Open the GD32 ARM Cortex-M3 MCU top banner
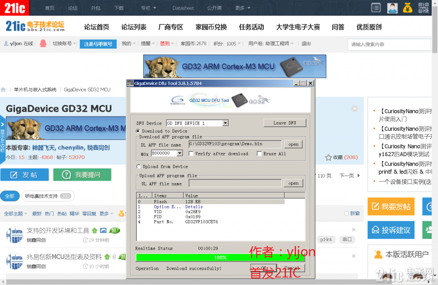This screenshot has height=285, width=438. pyautogui.click(x=235, y=66)
